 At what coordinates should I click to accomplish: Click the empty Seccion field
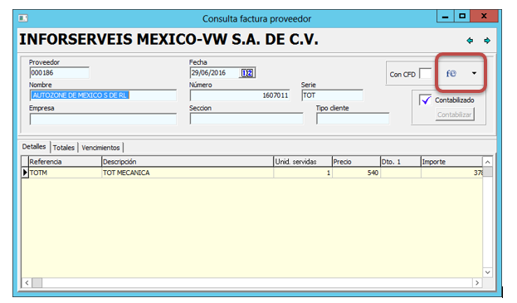coord(246,119)
